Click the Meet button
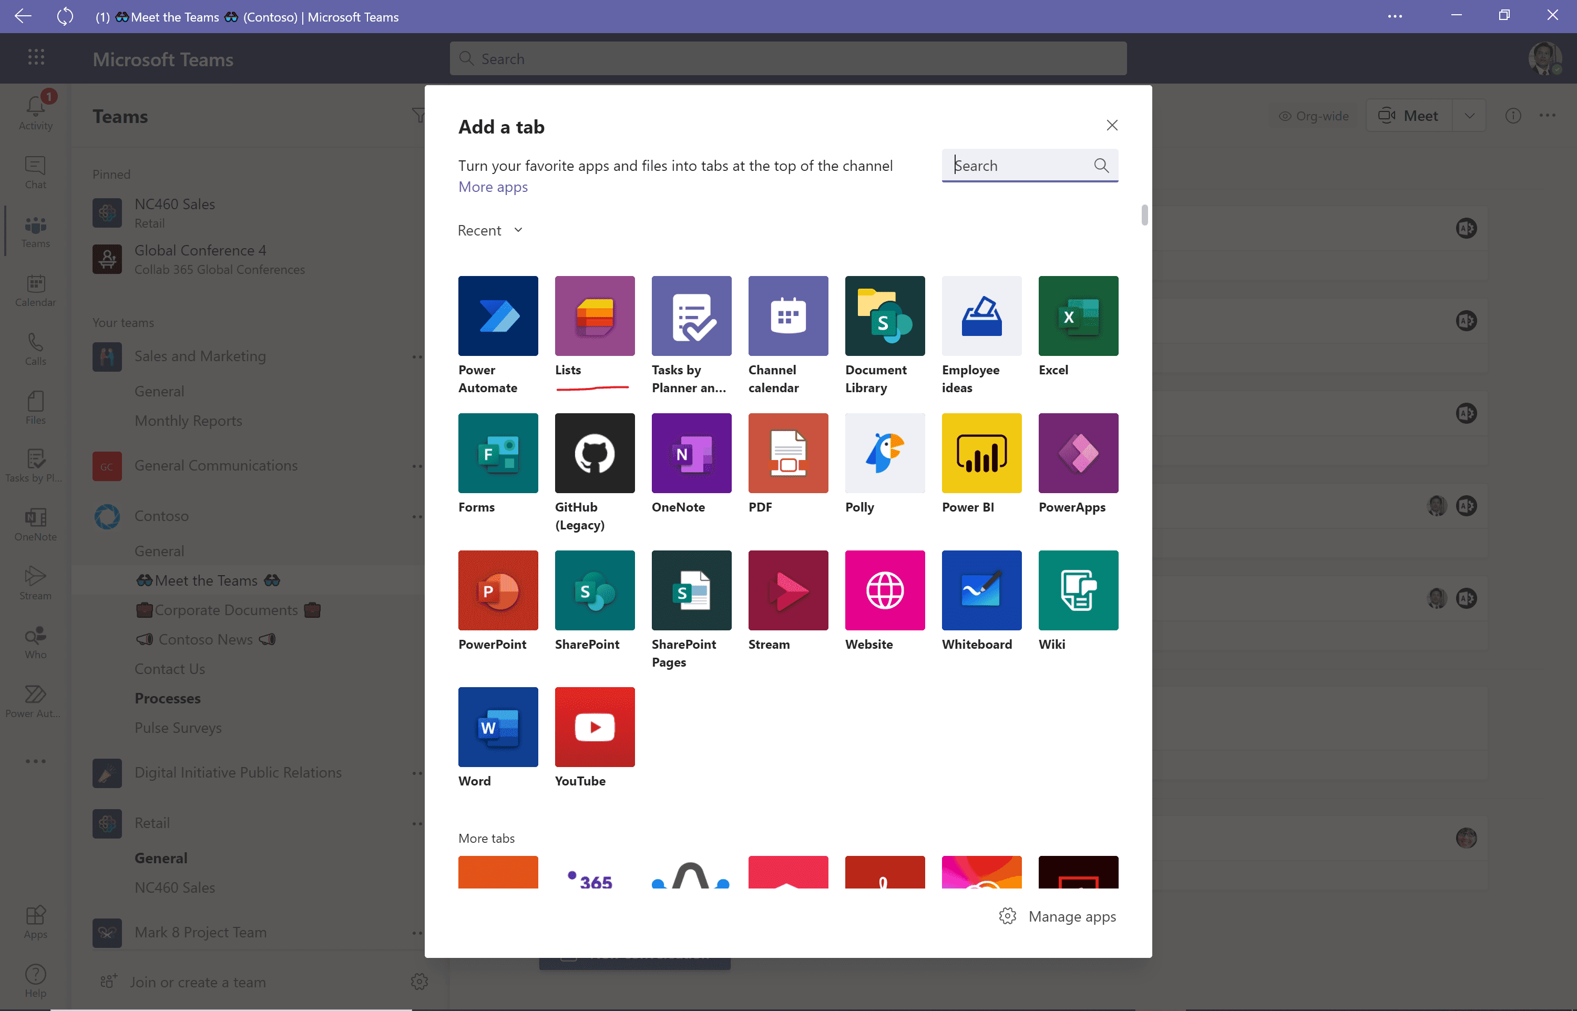Screen dimensions: 1577x1011 point(1408,116)
